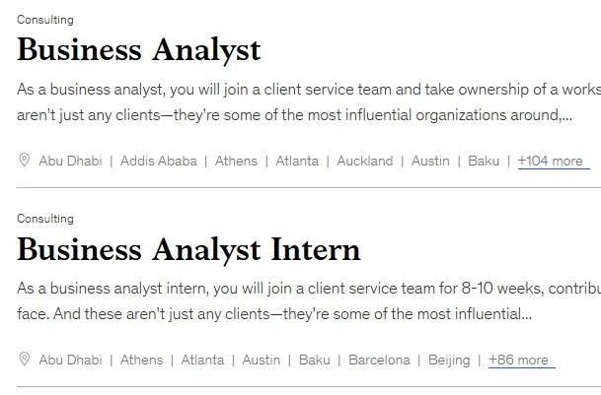Click the location pin icon for Business Analyst
The image size is (601, 395).
pos(25,161)
